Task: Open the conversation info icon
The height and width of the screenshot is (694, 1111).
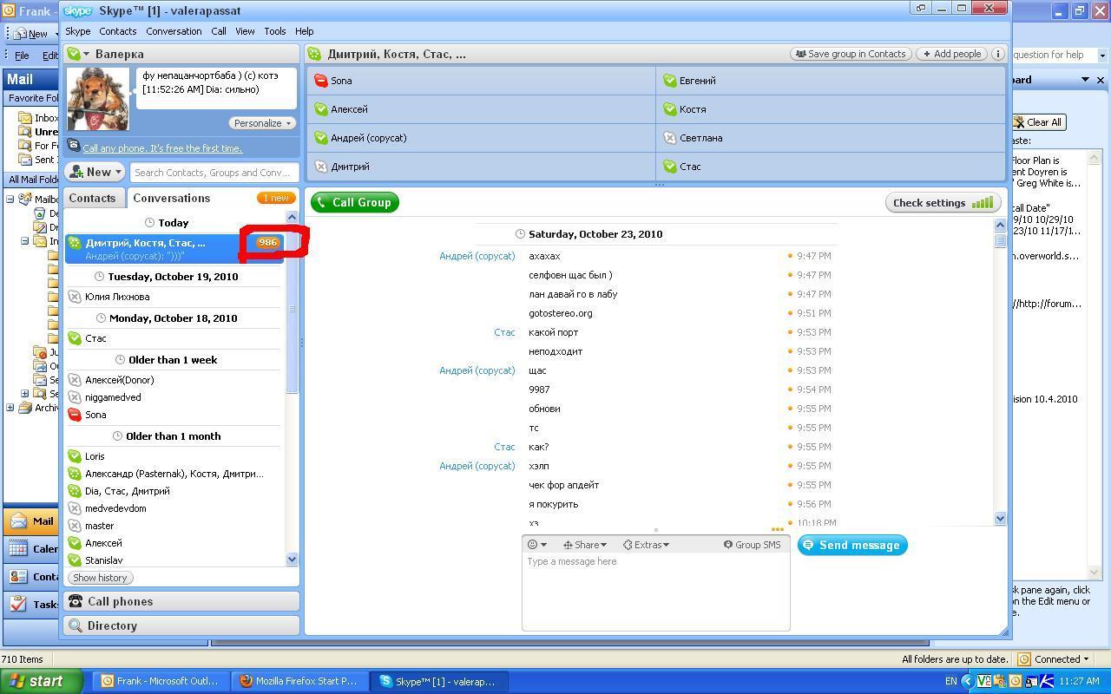Action: [x=998, y=54]
